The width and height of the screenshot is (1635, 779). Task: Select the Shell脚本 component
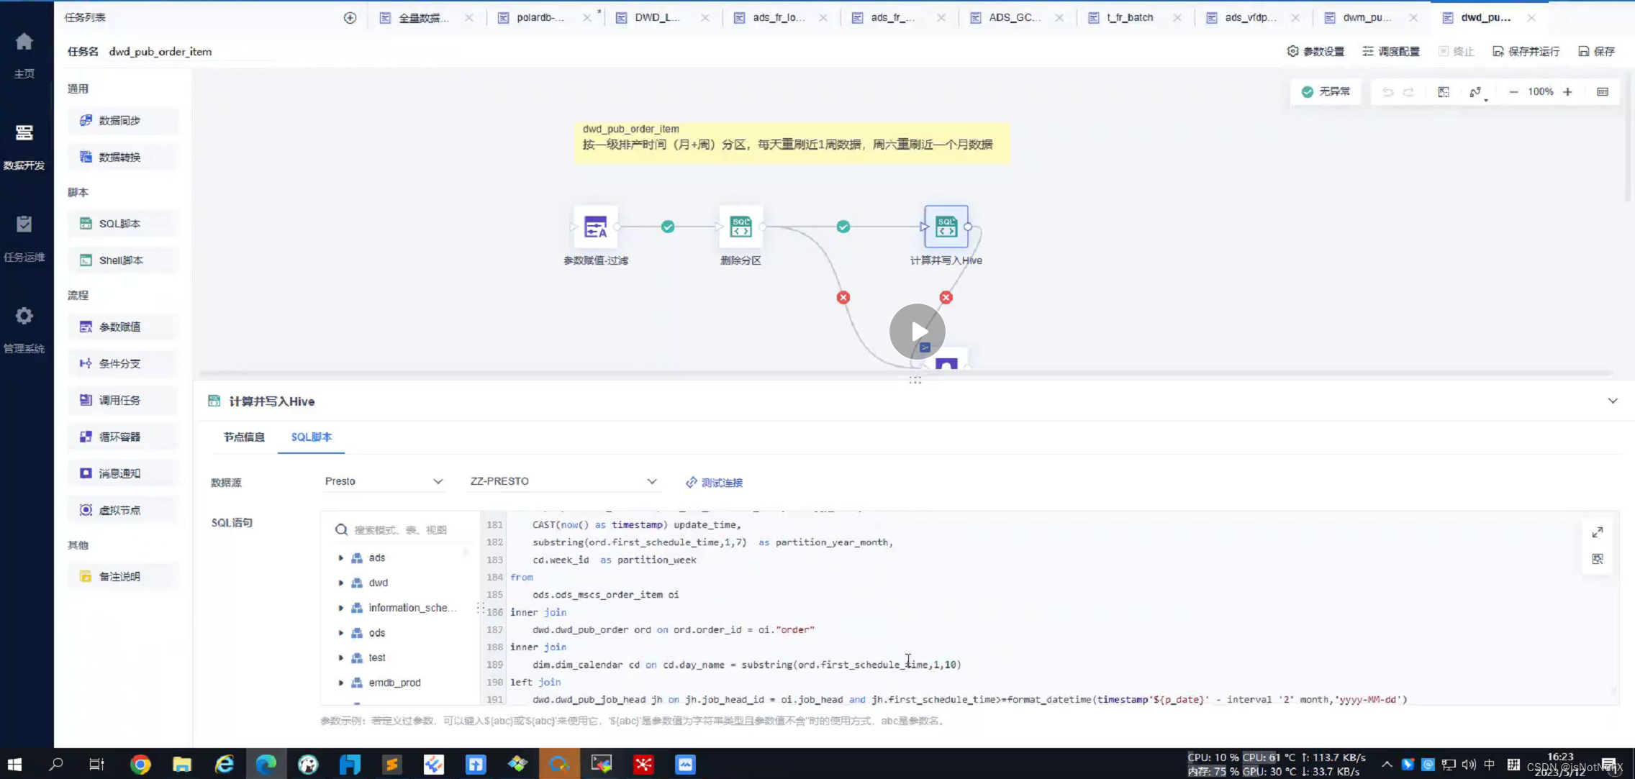coord(123,260)
